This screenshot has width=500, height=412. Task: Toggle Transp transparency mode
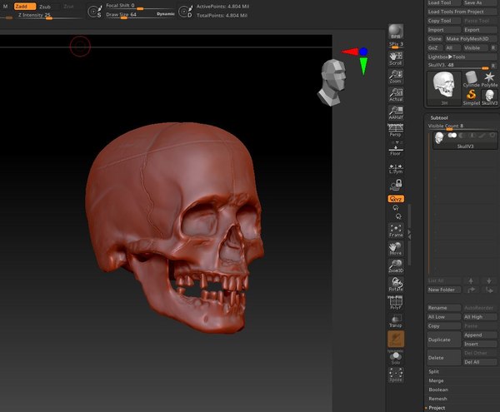(x=396, y=320)
